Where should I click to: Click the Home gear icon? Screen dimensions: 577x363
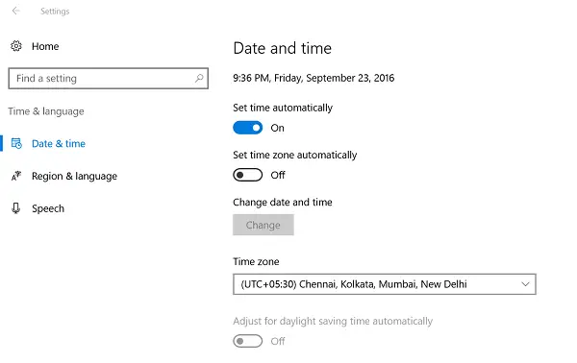click(16, 46)
